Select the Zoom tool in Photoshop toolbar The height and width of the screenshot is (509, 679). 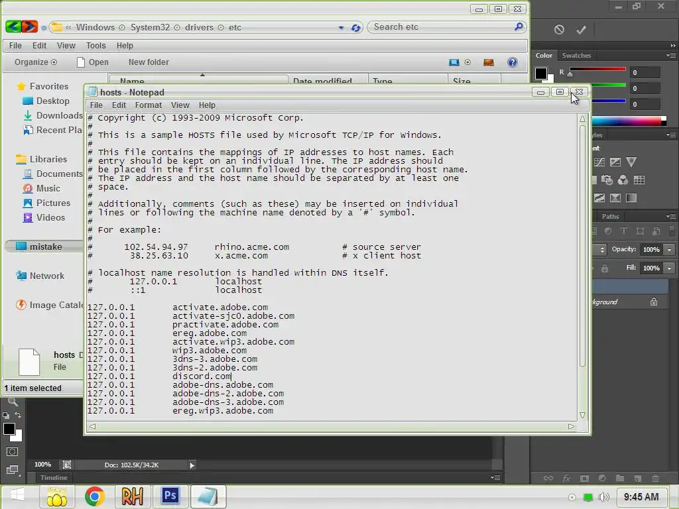point(13,402)
